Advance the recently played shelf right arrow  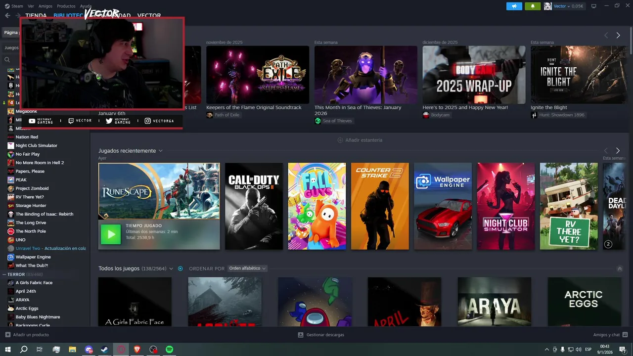point(618,150)
